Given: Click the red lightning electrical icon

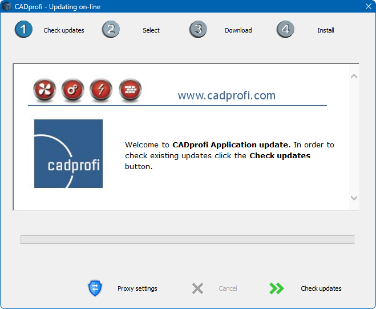Looking at the screenshot, I should [101, 90].
